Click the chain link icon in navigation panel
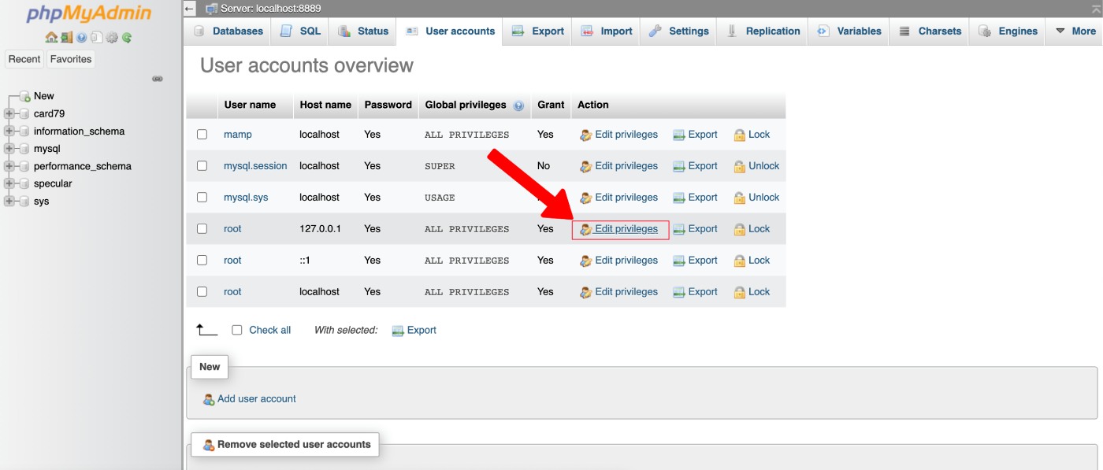The width and height of the screenshot is (1103, 470). pos(158,79)
